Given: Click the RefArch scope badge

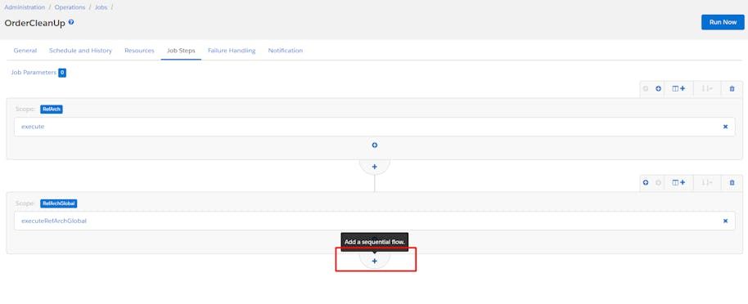Looking at the screenshot, I should tap(52, 110).
